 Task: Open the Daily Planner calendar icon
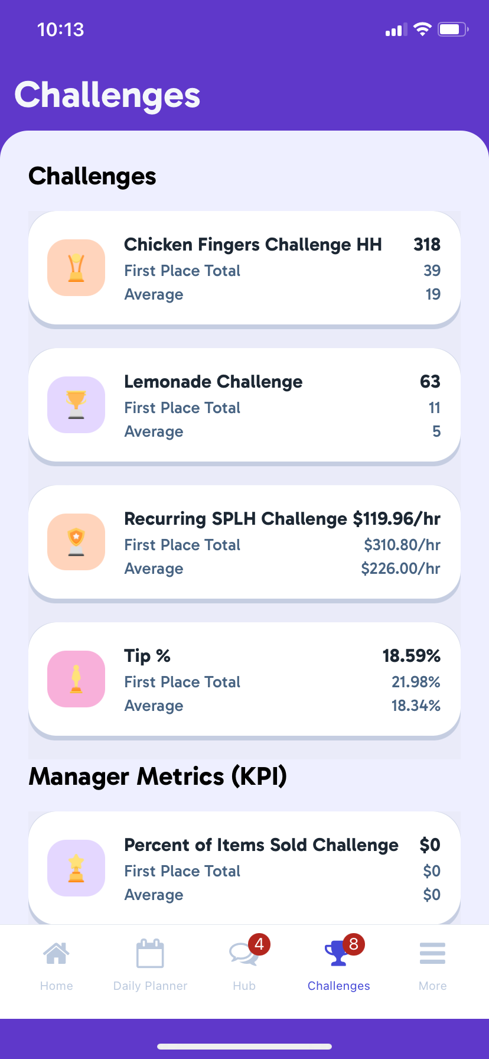(x=150, y=953)
